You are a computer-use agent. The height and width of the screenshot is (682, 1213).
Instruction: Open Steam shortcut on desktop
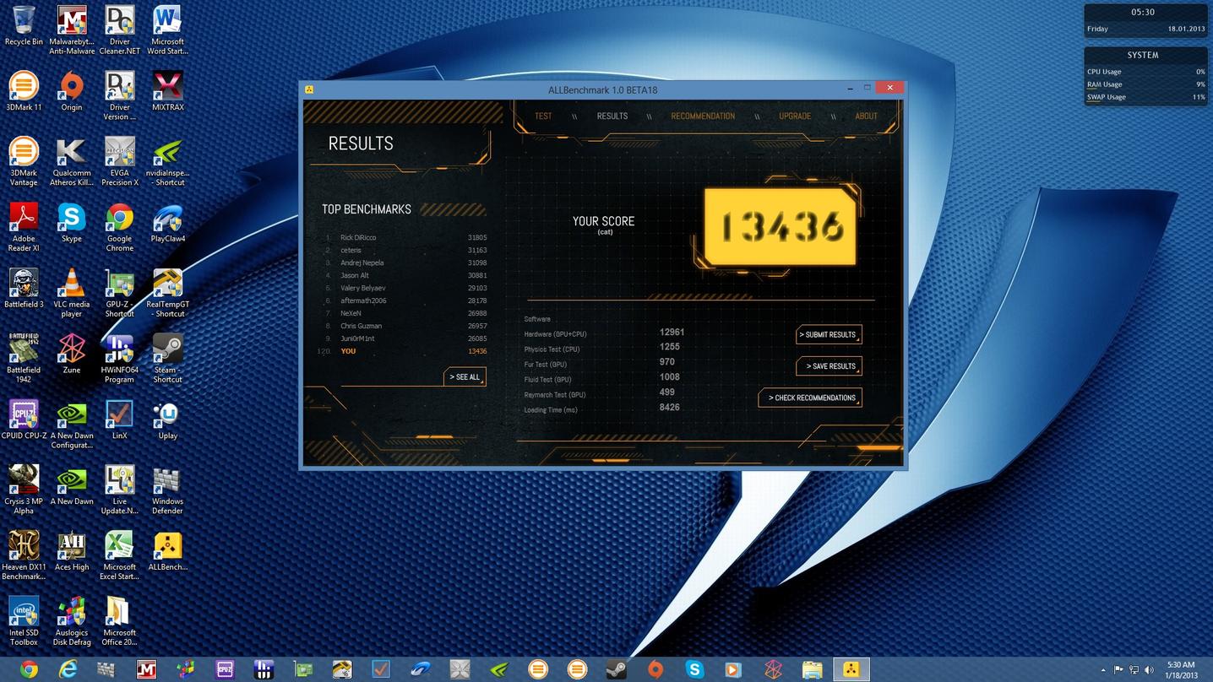[x=167, y=358]
